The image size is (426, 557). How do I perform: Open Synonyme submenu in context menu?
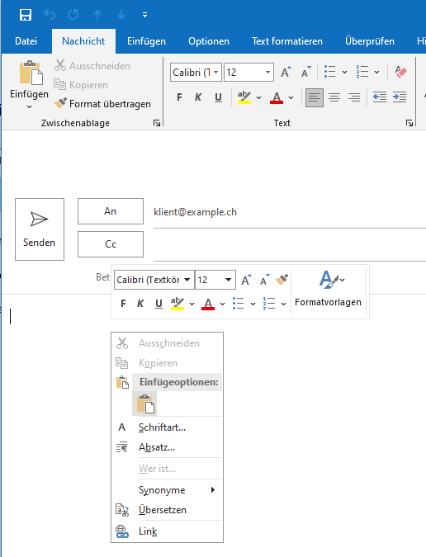167,490
